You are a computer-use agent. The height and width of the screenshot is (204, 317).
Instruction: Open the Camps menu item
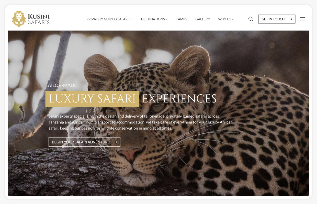click(181, 19)
